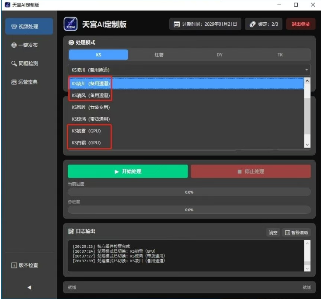Switch to the KS tab

pyautogui.click(x=98, y=55)
